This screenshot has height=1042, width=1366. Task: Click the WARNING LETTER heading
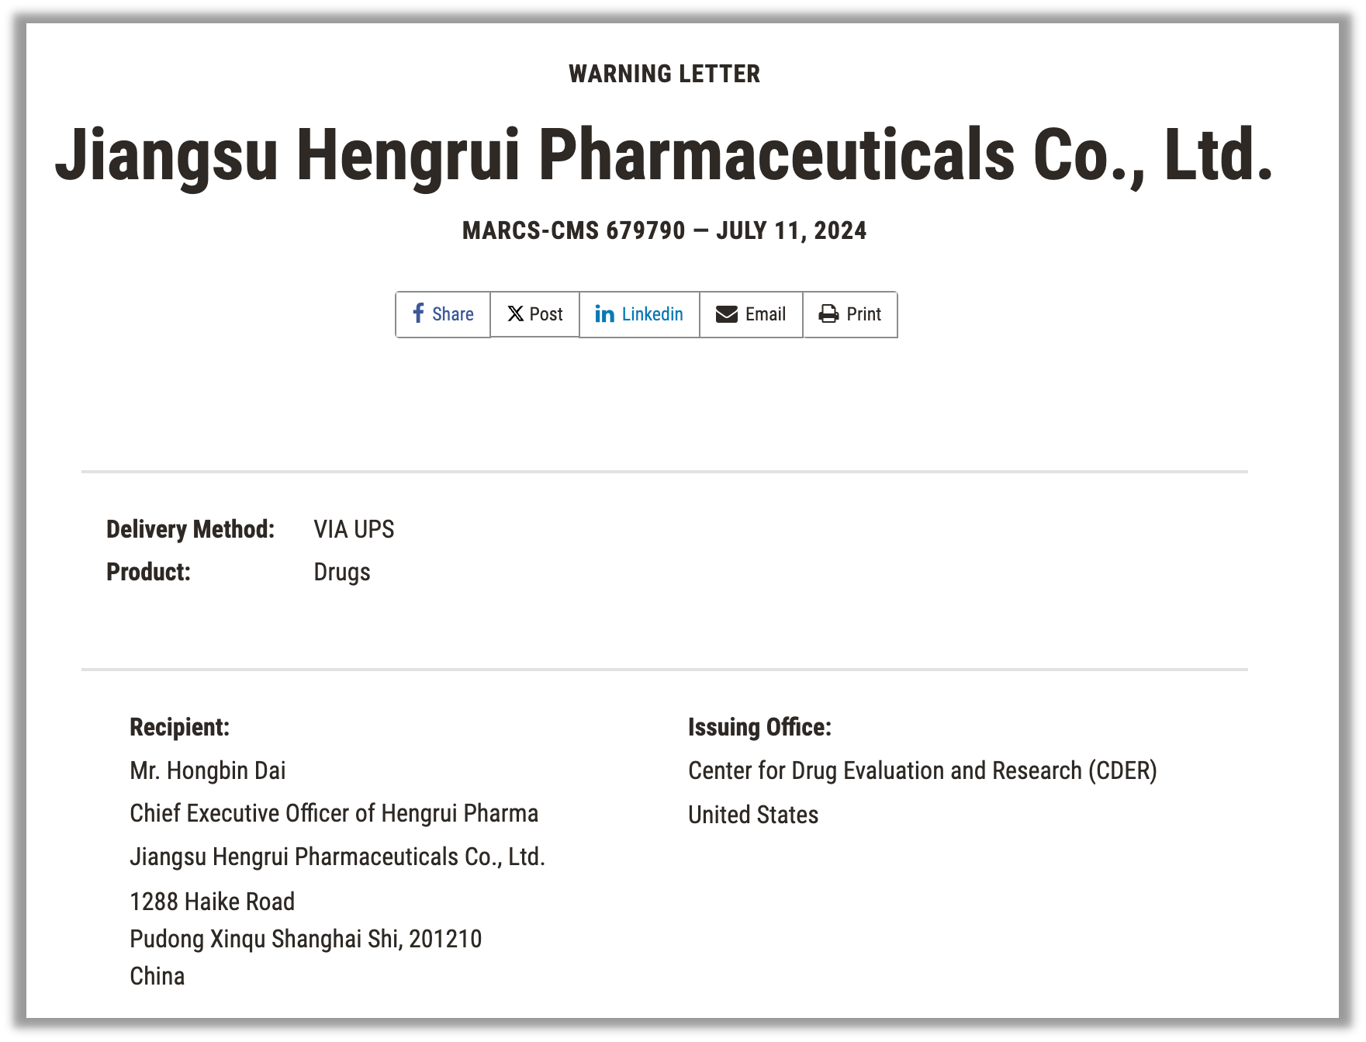665,74
